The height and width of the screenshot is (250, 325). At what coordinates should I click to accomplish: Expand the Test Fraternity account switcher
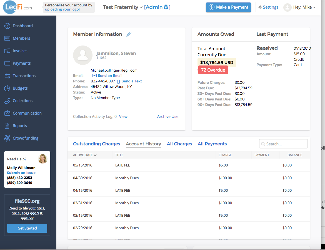(122, 7)
